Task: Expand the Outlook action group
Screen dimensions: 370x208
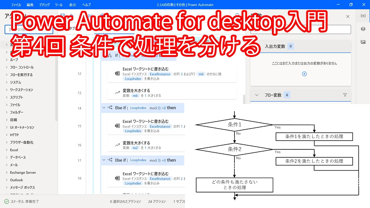Action: (x=7, y=180)
